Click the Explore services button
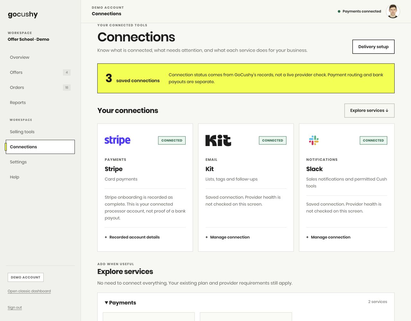 (369, 110)
